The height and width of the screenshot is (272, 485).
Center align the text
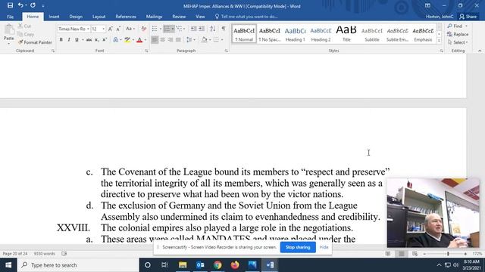tap(162, 40)
